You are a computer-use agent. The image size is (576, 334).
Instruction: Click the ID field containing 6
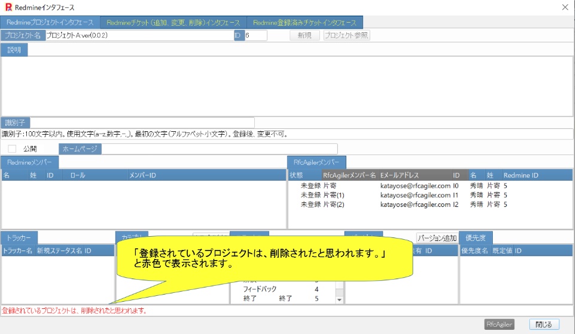tap(255, 36)
